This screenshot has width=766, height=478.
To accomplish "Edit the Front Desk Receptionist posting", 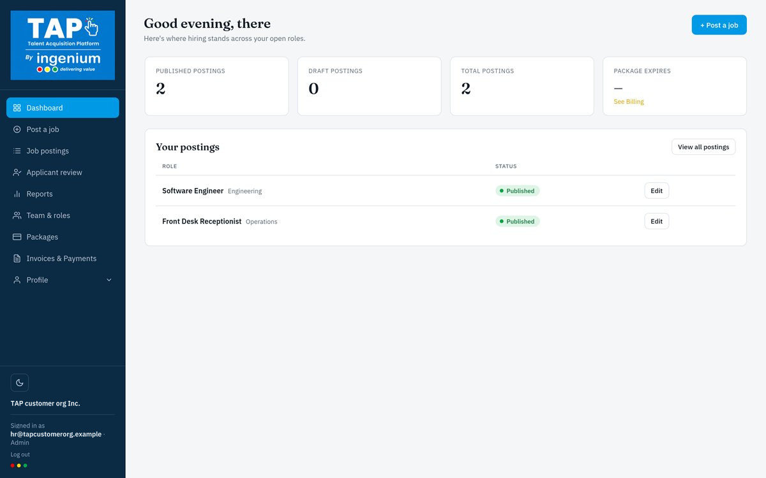I will 656,221.
